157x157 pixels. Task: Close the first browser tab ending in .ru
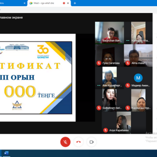coord(24,3)
